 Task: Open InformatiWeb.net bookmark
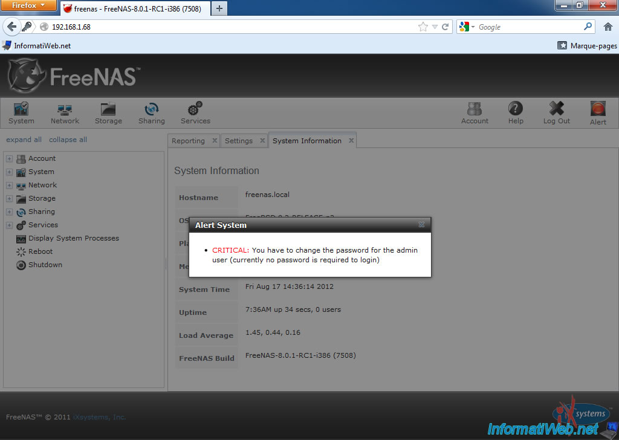pyautogui.click(x=37, y=46)
